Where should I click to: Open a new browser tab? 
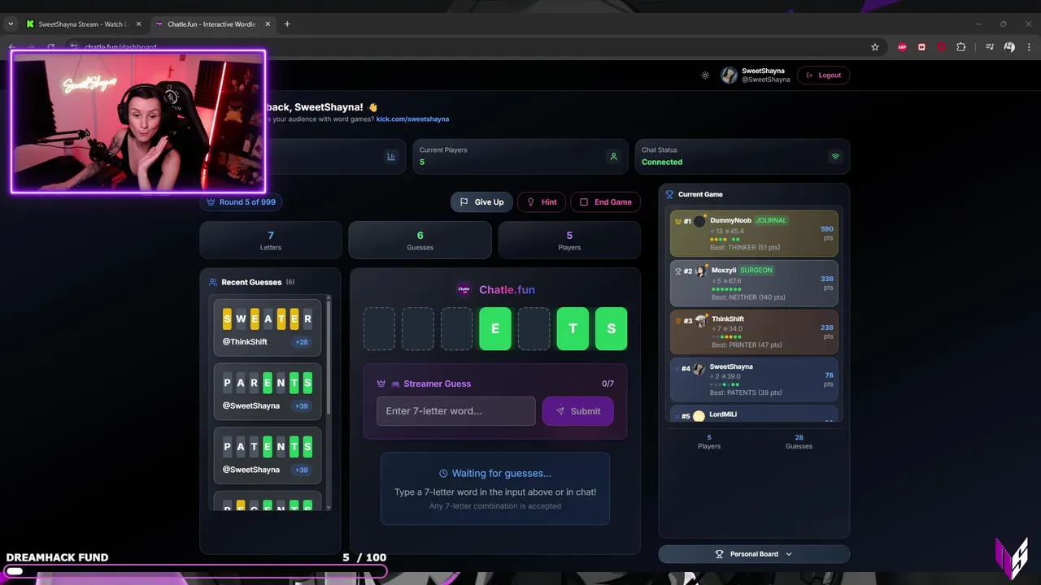coord(287,24)
